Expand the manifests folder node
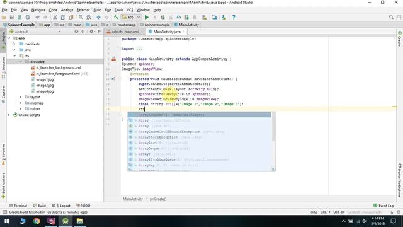 [x=14, y=44]
